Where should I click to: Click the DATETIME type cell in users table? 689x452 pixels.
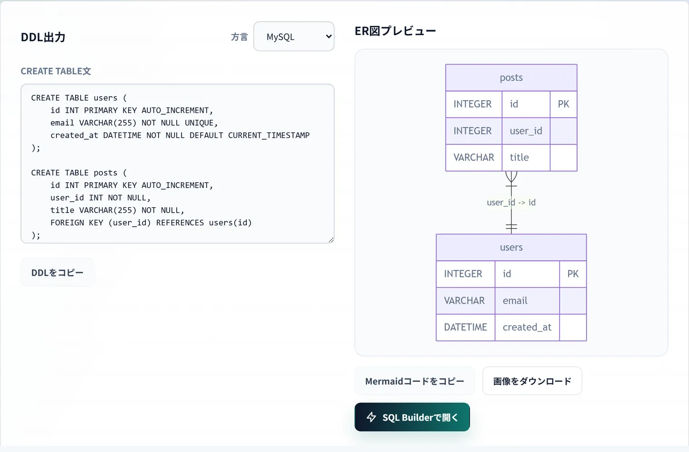(x=466, y=327)
